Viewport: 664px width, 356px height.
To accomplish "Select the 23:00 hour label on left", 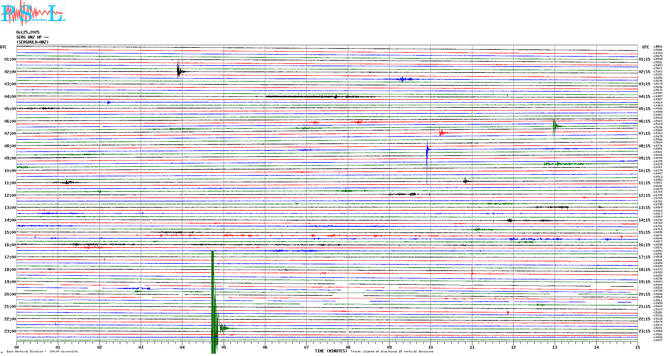I will (x=10, y=331).
